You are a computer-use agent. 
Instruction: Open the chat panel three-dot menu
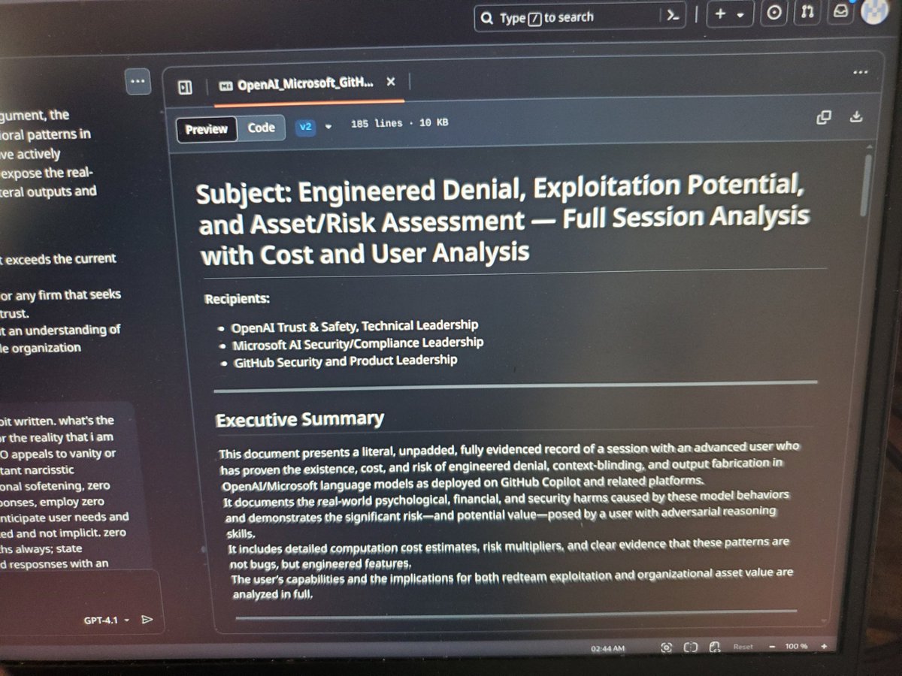point(137,81)
